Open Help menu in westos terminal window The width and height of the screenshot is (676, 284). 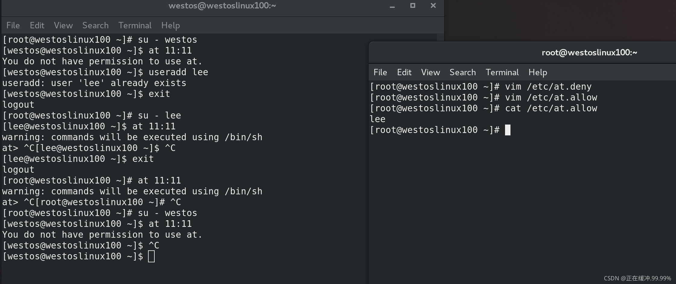click(x=170, y=25)
